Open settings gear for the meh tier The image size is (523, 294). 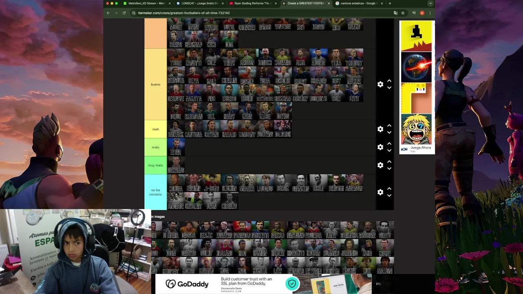click(380, 129)
